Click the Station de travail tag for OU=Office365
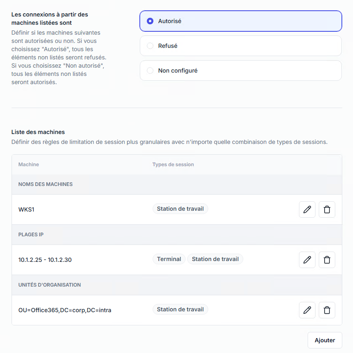Image resolution: width=353 pixels, height=353 pixels. pos(180,309)
